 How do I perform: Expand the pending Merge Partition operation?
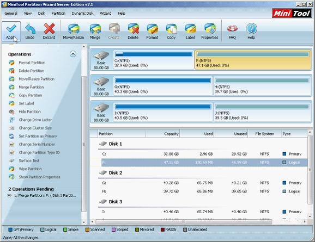pos(9,195)
